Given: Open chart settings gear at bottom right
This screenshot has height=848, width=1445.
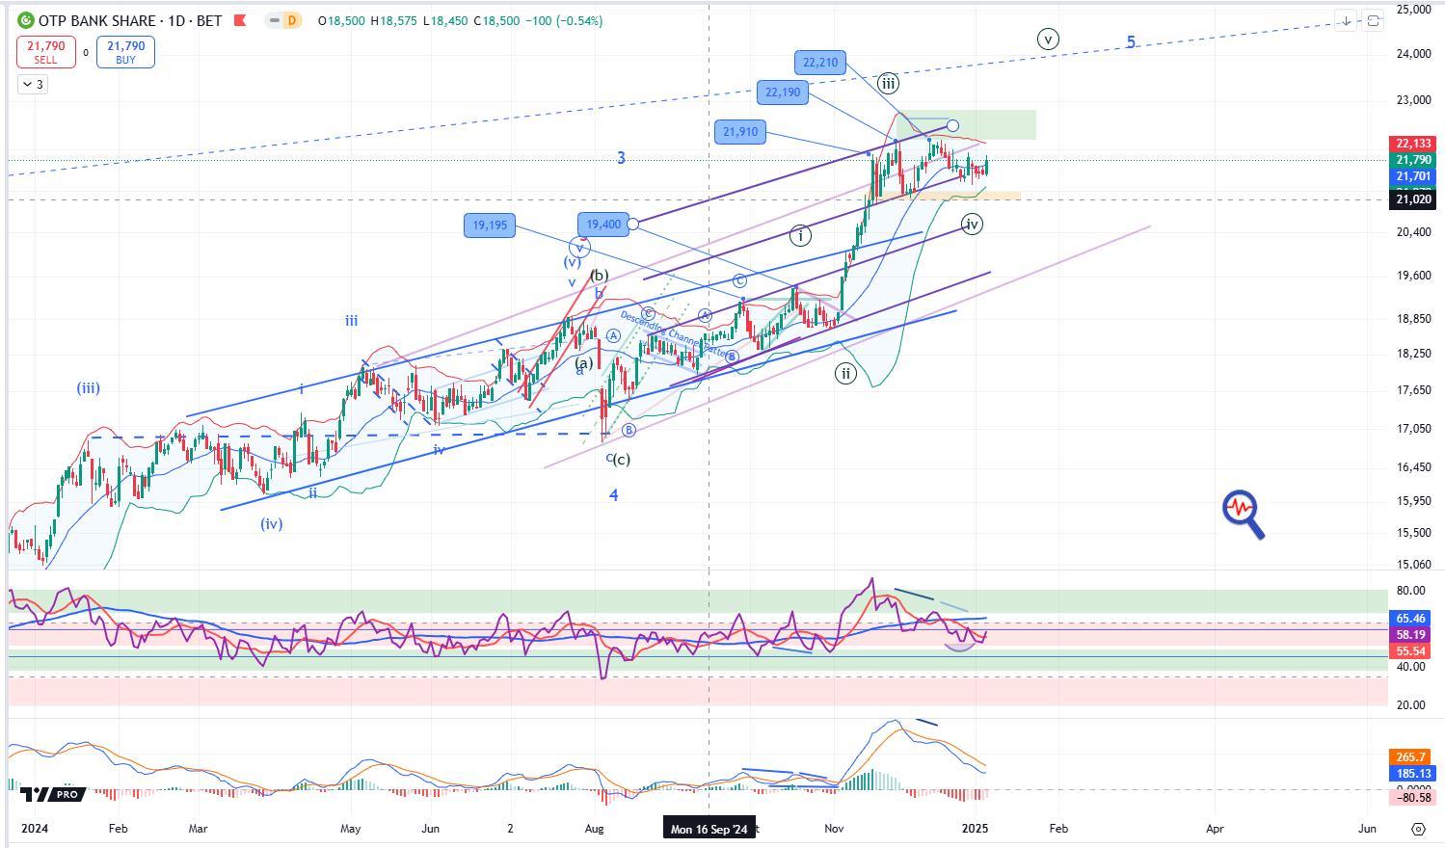Looking at the screenshot, I should [x=1418, y=829].
